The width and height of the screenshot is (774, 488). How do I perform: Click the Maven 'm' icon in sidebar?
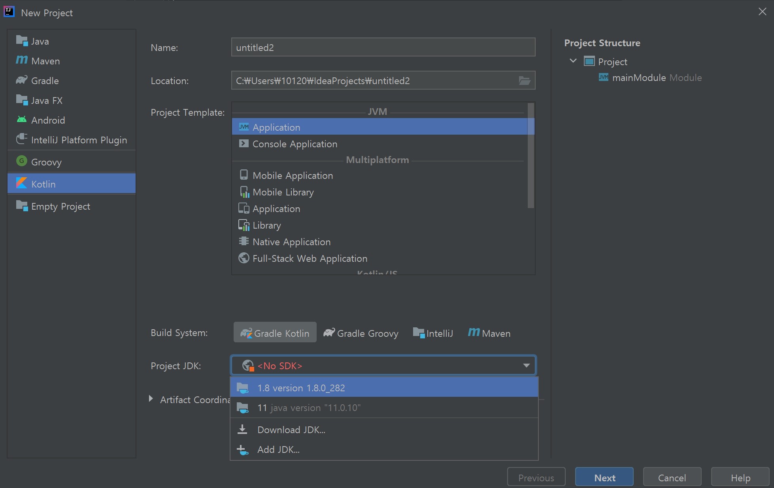coord(22,60)
